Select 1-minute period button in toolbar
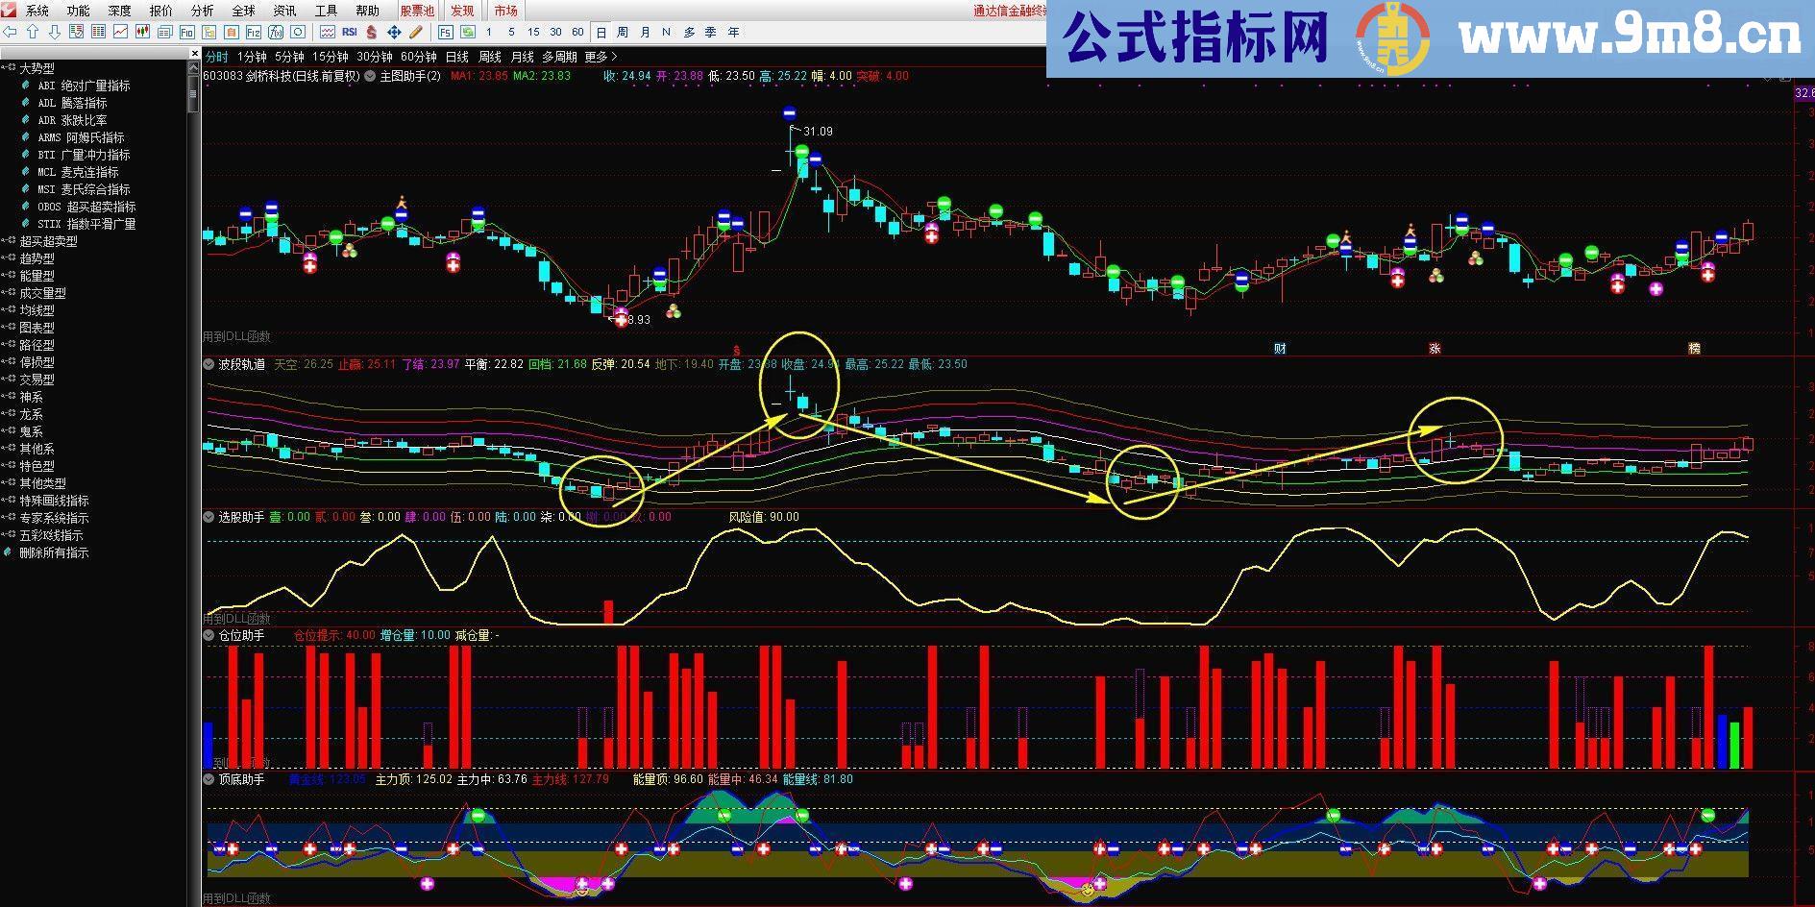This screenshot has width=1815, height=907. coord(488,32)
